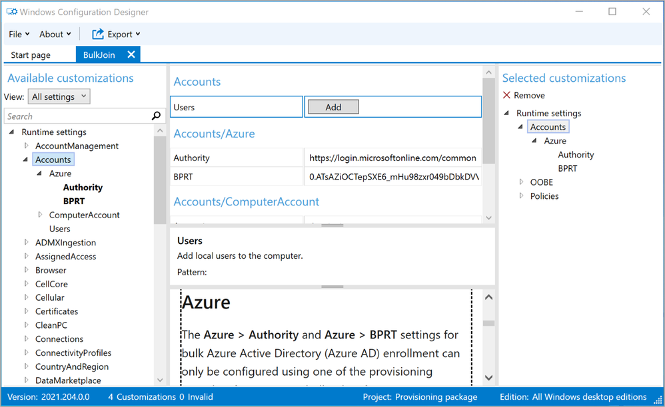Click the search magnifier icon
Screen dimensions: 665x407
tap(156, 116)
